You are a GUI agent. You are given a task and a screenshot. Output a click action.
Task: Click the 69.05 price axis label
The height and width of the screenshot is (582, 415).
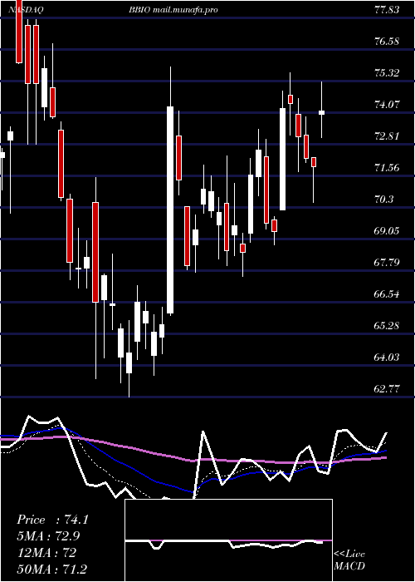[387, 231]
